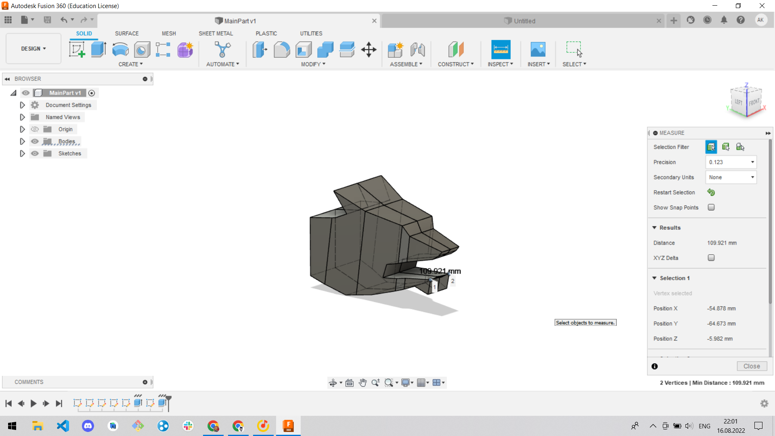Open the MODIFY menu dropdown
This screenshot has width=775, height=436.
tap(313, 64)
